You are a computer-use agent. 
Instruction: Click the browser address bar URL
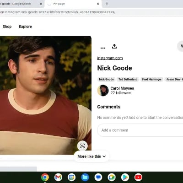click(x=58, y=12)
